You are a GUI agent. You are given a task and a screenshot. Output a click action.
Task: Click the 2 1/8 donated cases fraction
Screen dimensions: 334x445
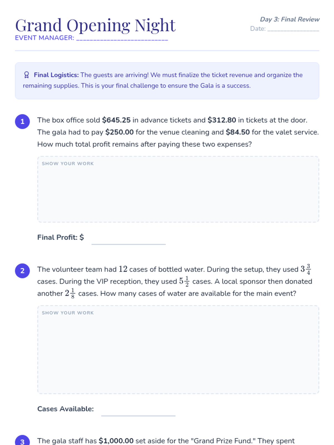pyautogui.click(x=70, y=293)
